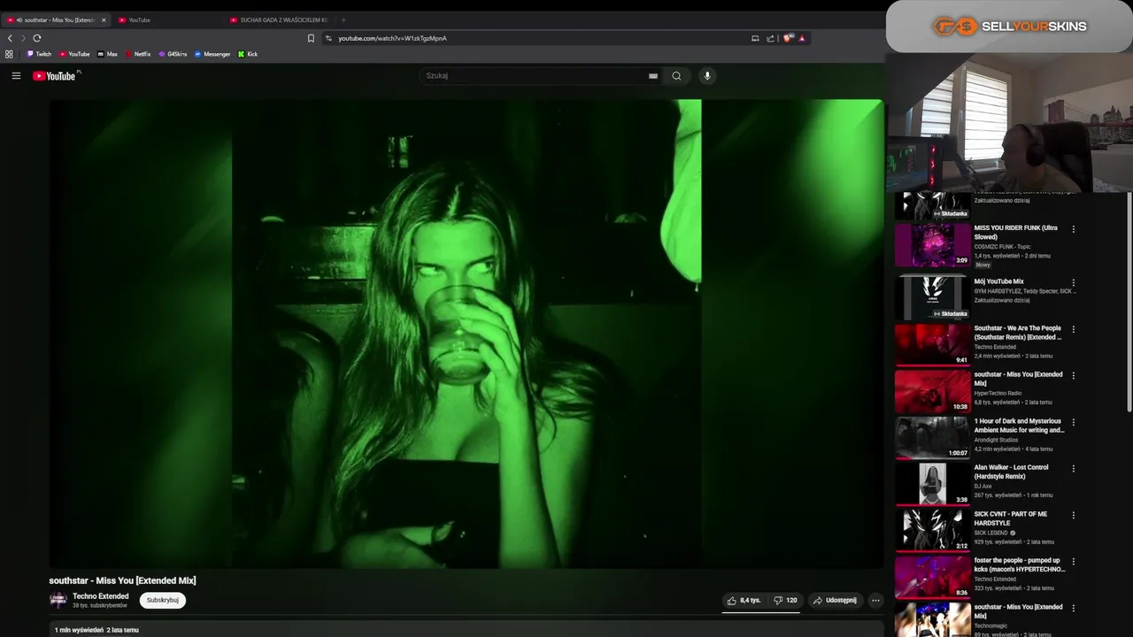The image size is (1133, 637).
Task: Open the YouTube bookmark in bookmarks bar
Action: coord(74,54)
